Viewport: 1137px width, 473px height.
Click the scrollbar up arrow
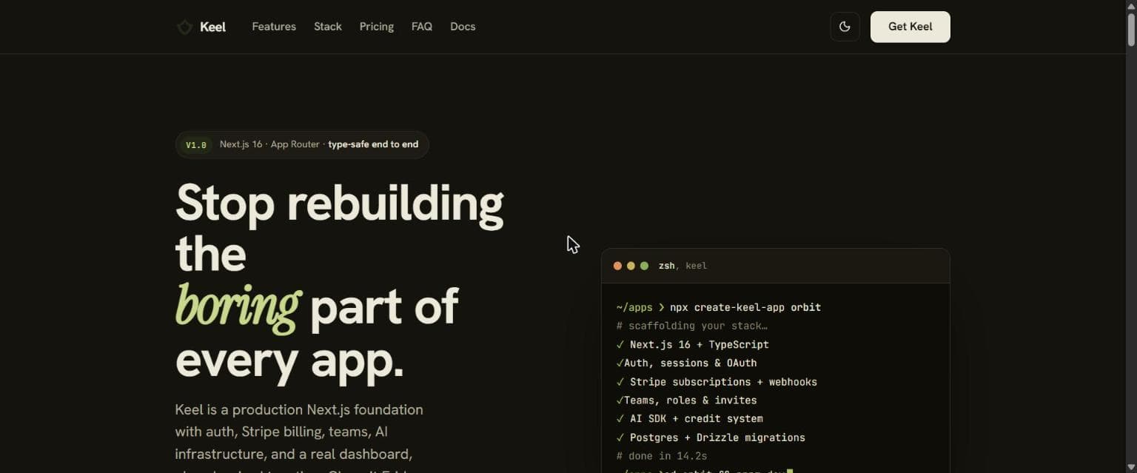tap(1131, 5)
